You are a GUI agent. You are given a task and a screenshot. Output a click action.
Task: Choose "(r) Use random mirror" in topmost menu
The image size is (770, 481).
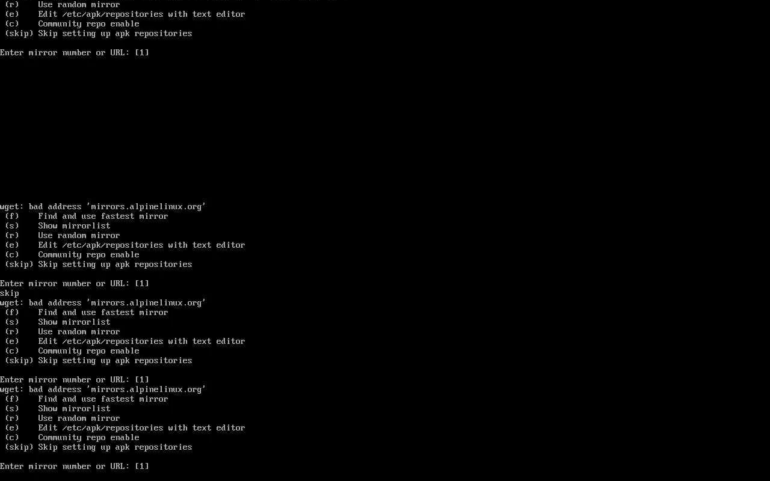(x=63, y=5)
